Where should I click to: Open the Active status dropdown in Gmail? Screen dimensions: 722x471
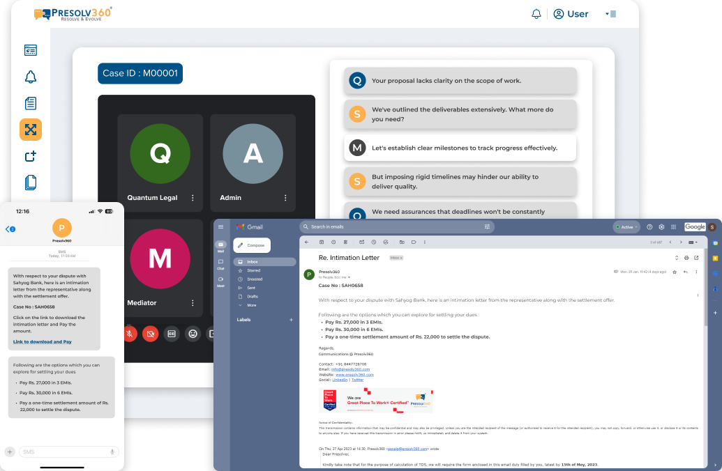[x=626, y=226]
